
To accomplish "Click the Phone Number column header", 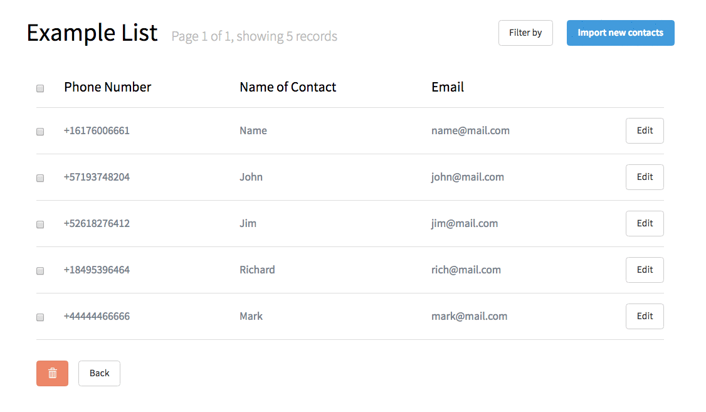I will click(108, 87).
